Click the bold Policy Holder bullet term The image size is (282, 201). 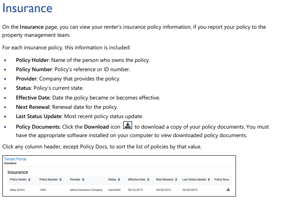32,60
